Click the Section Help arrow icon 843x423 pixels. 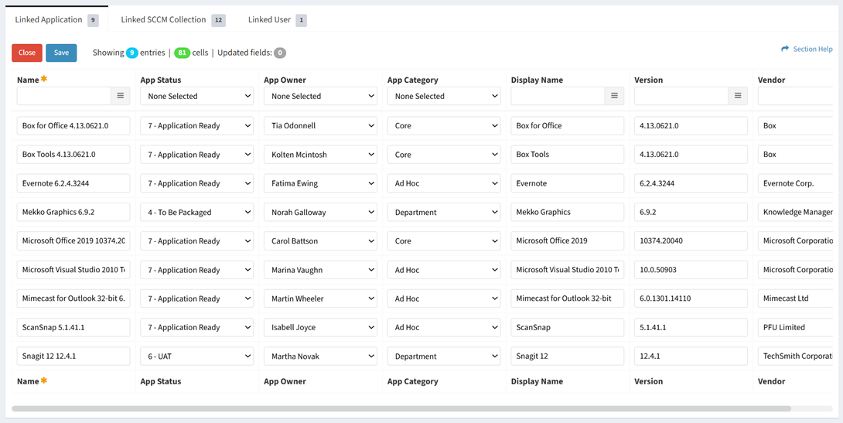(x=785, y=49)
